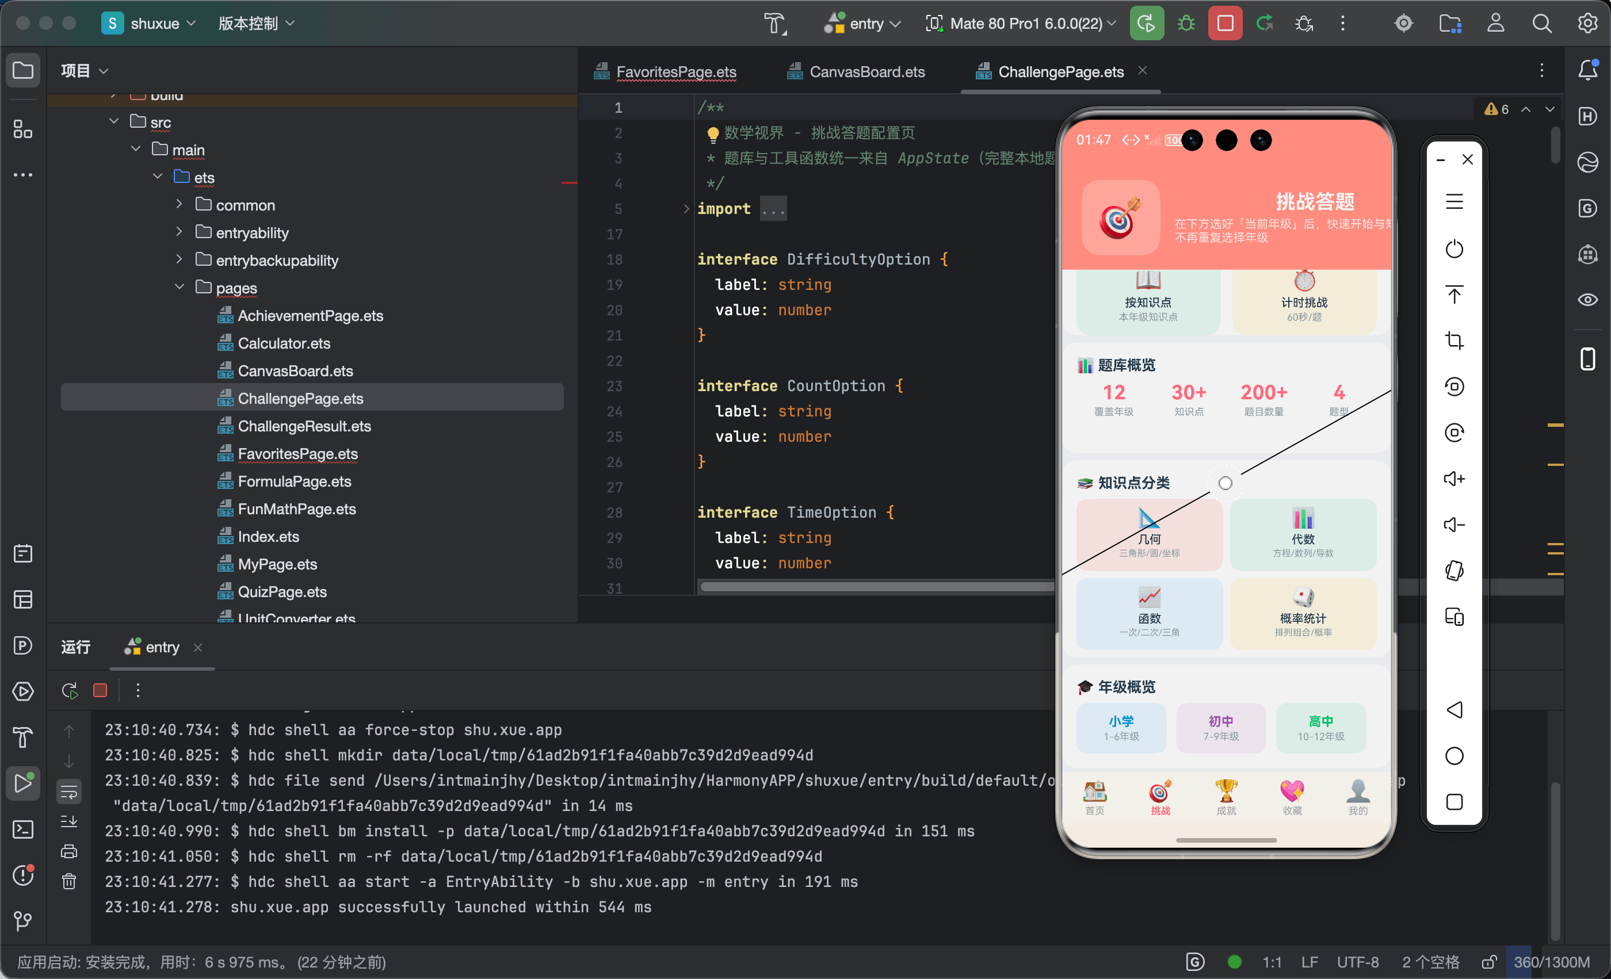Image resolution: width=1611 pixels, height=979 pixels.
Task: Click the emulator back triangle button
Action: click(x=1454, y=710)
